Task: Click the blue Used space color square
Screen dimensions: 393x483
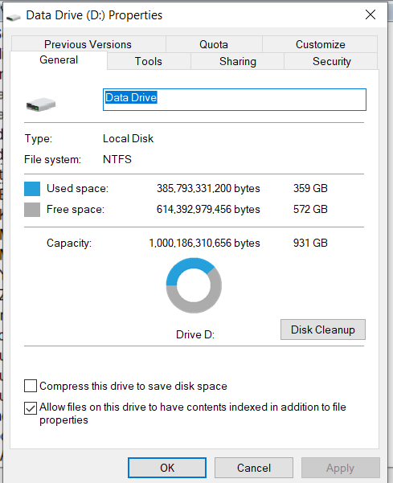Action: (32, 189)
